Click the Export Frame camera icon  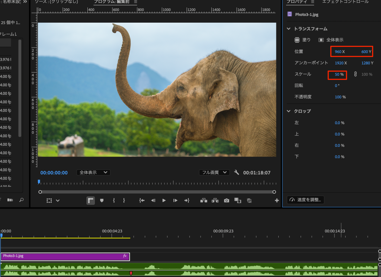[226, 200]
